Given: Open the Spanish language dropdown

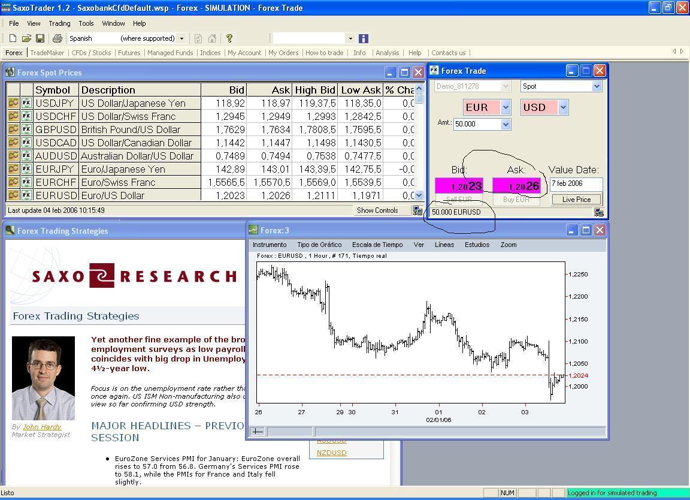Looking at the screenshot, I should (181, 38).
